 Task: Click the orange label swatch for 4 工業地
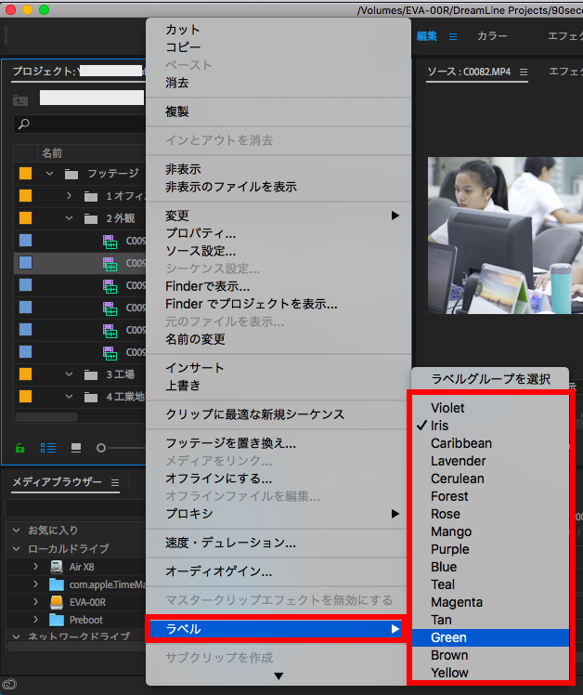[25, 396]
